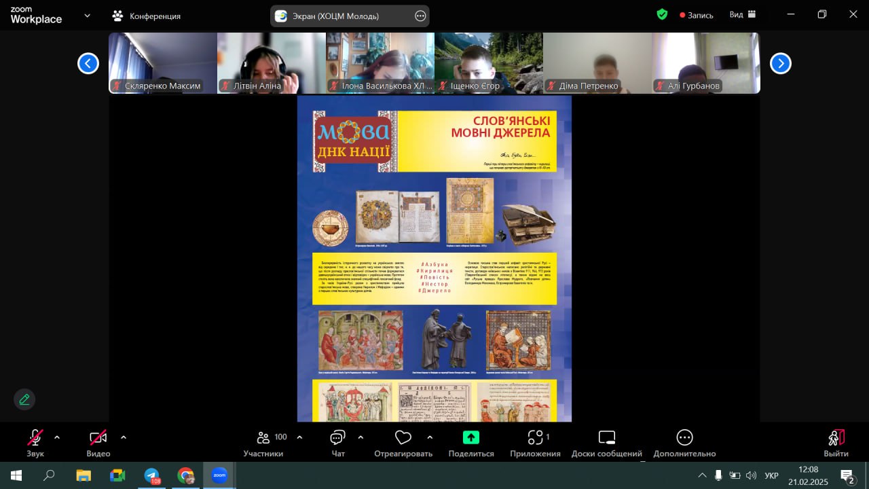The height and width of the screenshot is (489, 869).
Task: Click the green encryption shield icon
Action: (x=662, y=14)
